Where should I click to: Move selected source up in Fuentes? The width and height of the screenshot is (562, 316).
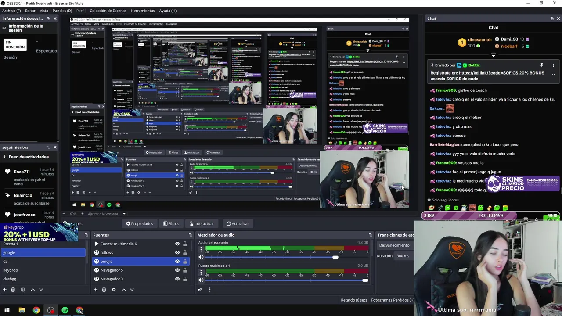pos(123,290)
